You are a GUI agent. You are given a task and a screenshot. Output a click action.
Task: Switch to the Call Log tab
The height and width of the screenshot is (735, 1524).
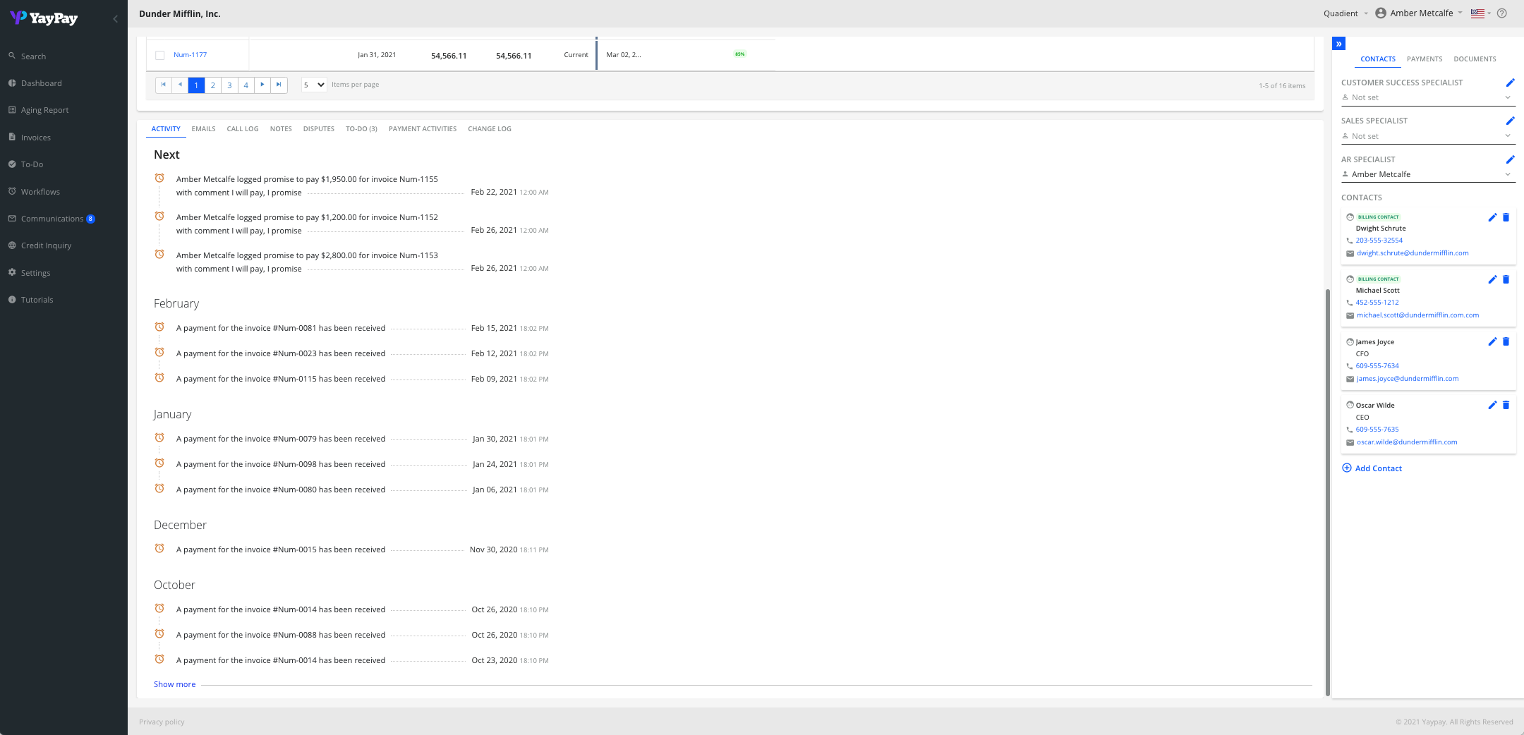pyautogui.click(x=242, y=129)
